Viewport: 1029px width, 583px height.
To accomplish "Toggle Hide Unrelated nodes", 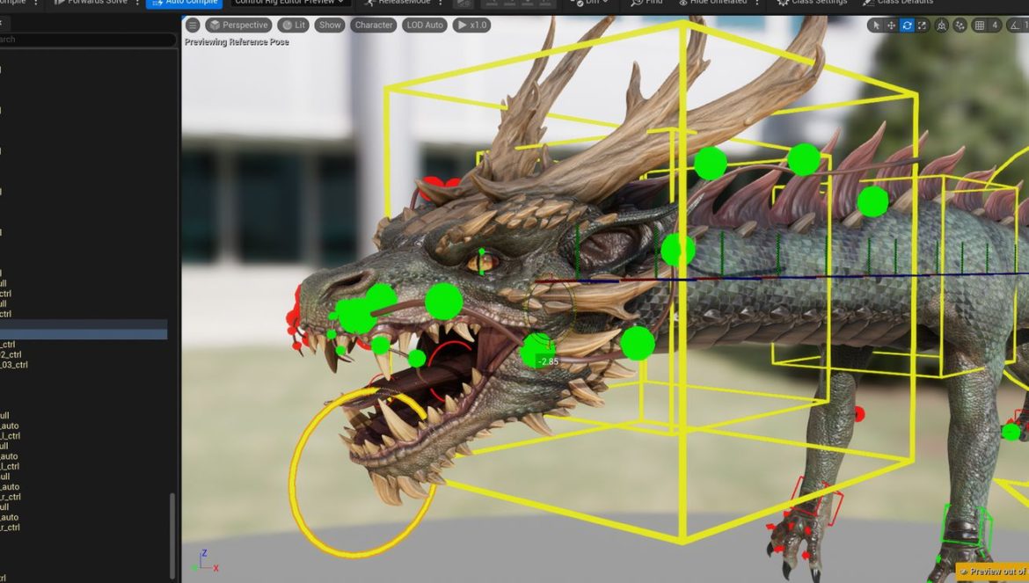I will (714, 3).
